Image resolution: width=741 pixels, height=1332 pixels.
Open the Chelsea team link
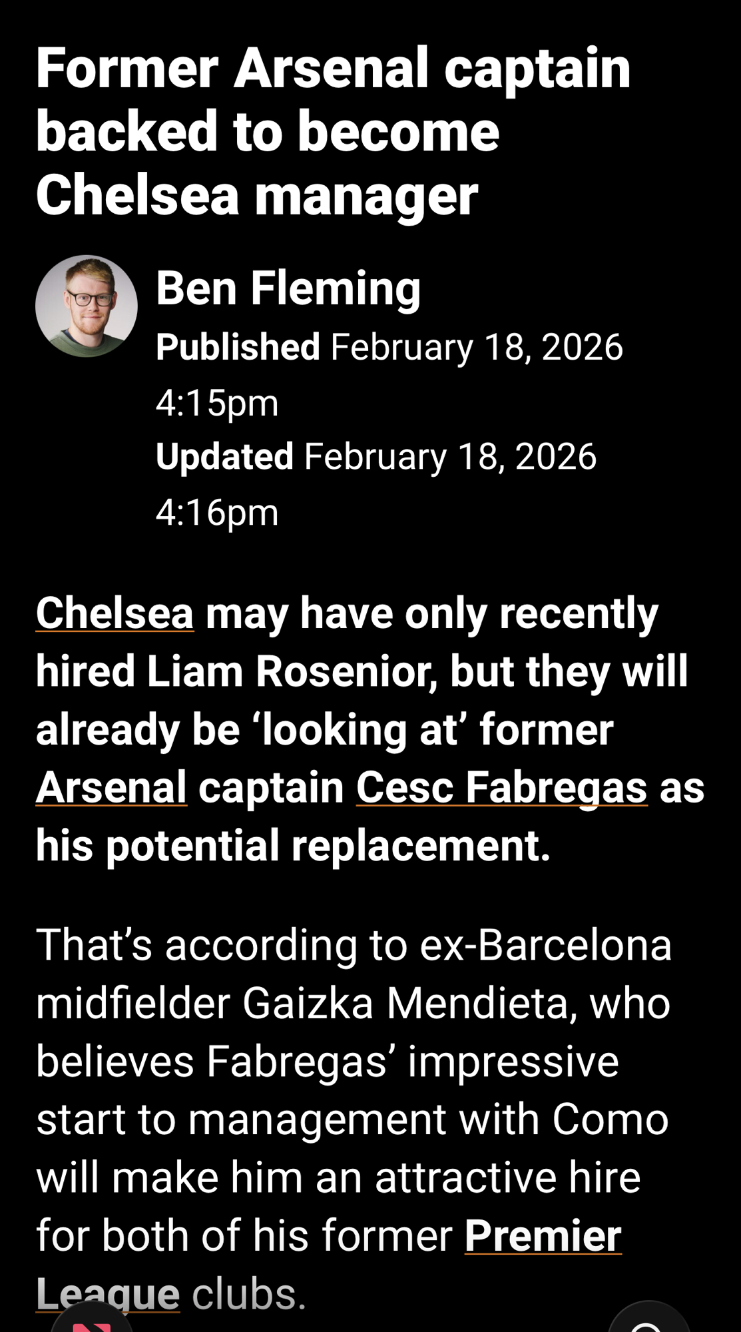coord(115,613)
